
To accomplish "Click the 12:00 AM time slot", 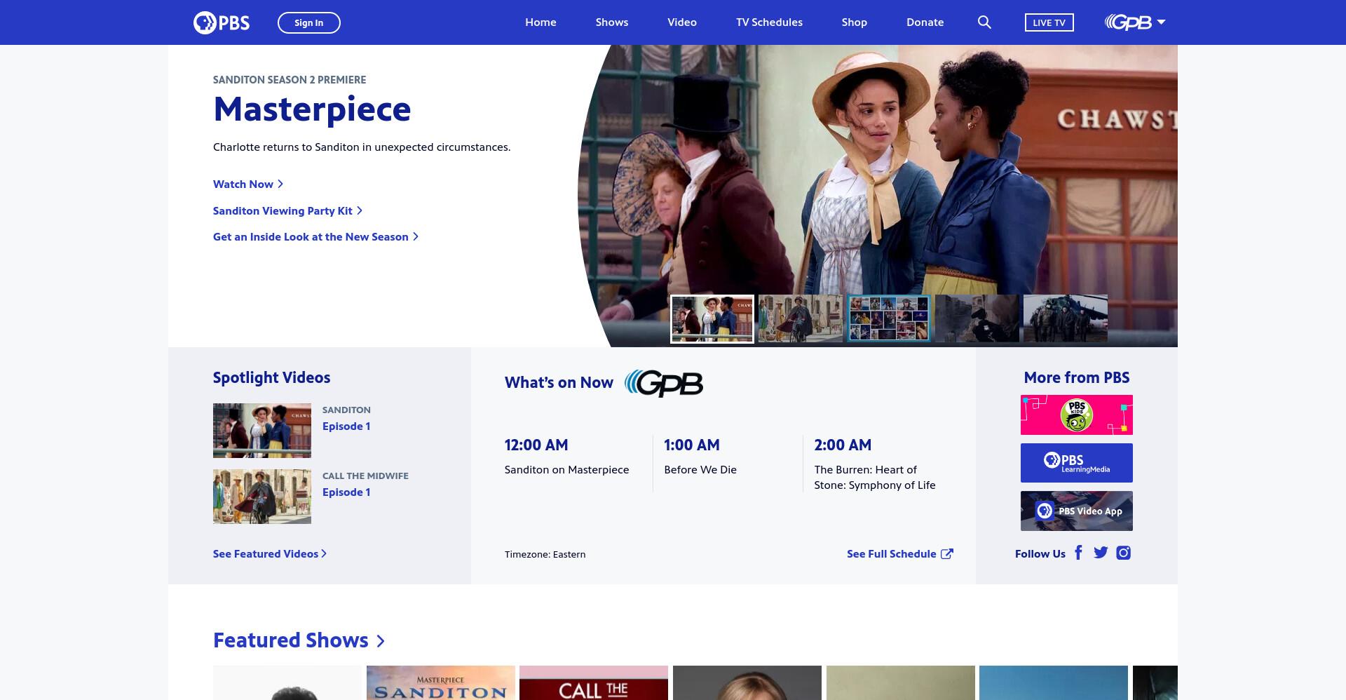I will pyautogui.click(x=536, y=445).
